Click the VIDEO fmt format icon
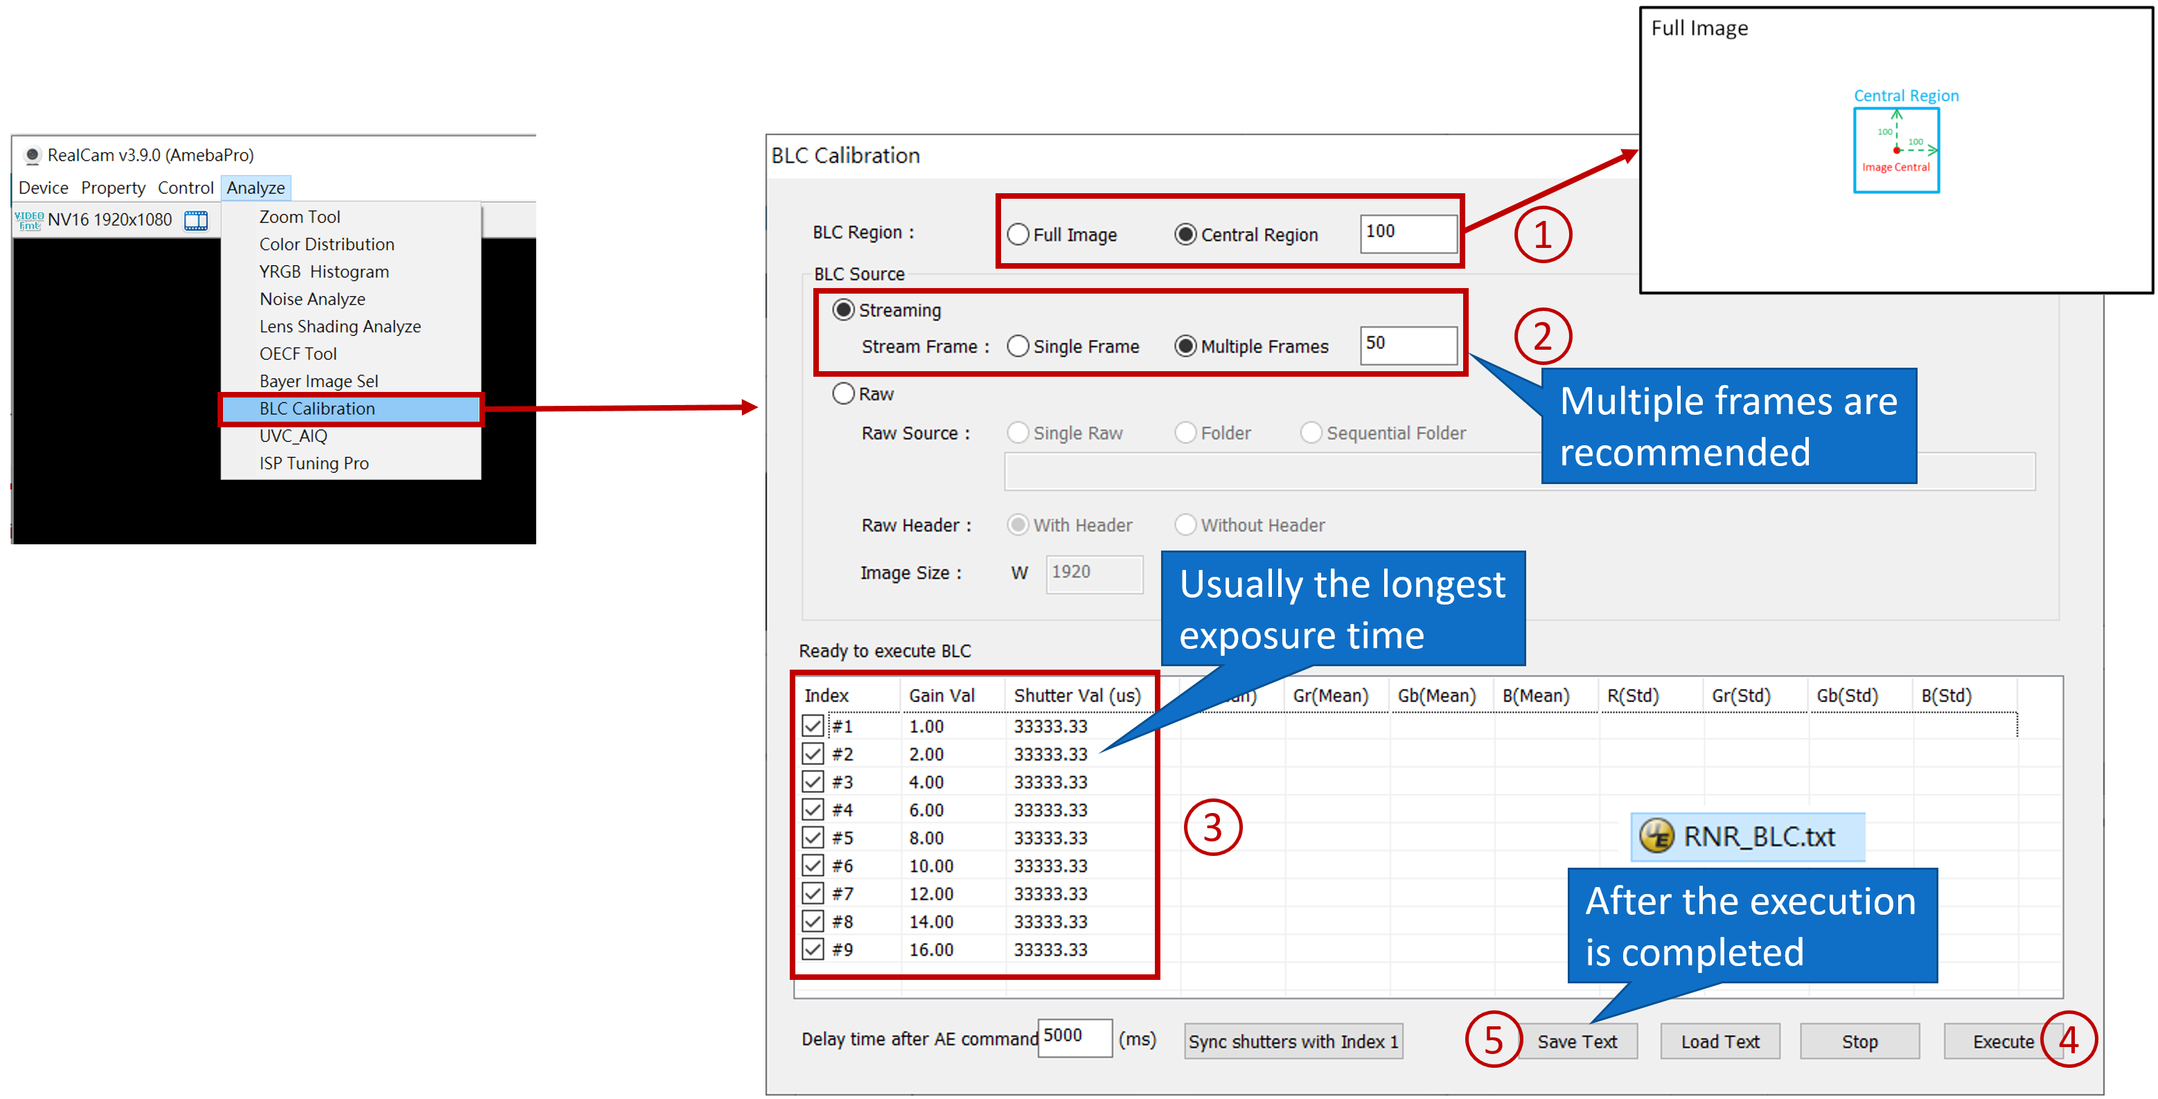 [x=28, y=220]
